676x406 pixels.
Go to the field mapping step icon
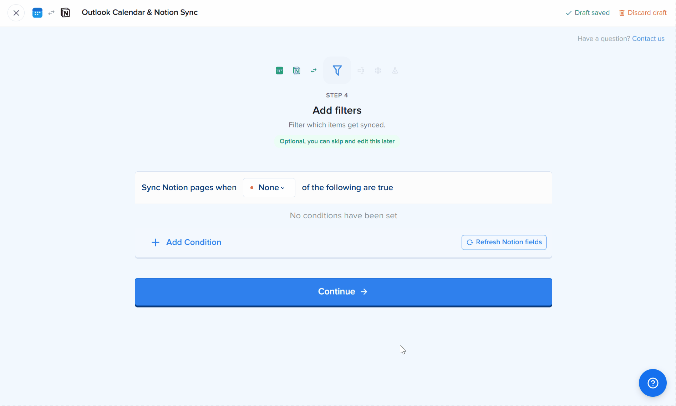[361, 71]
